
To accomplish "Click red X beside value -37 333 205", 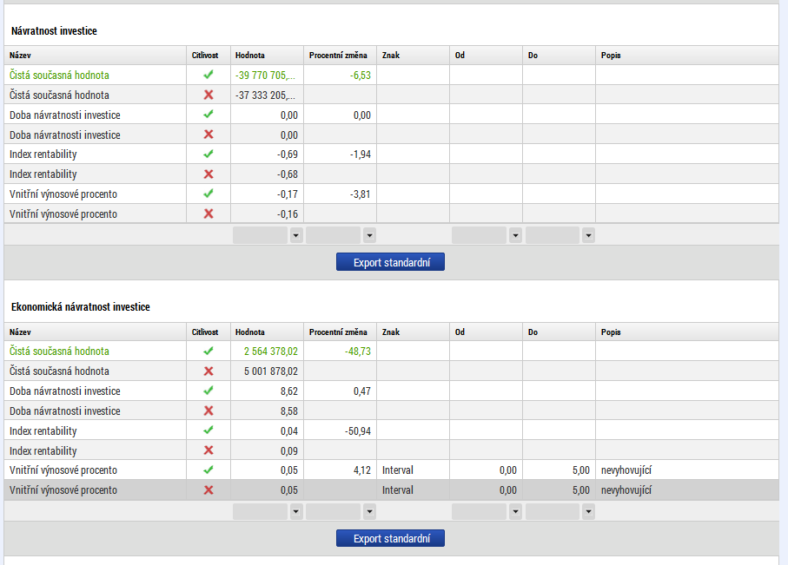I will (x=208, y=95).
